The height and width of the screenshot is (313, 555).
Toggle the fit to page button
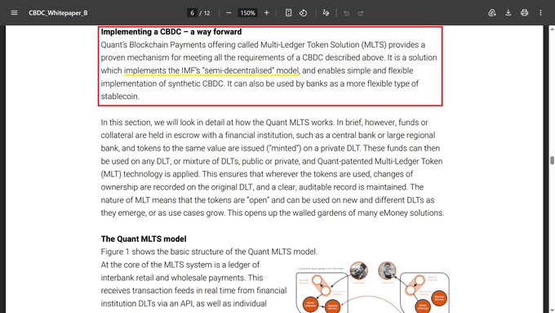[x=288, y=13]
